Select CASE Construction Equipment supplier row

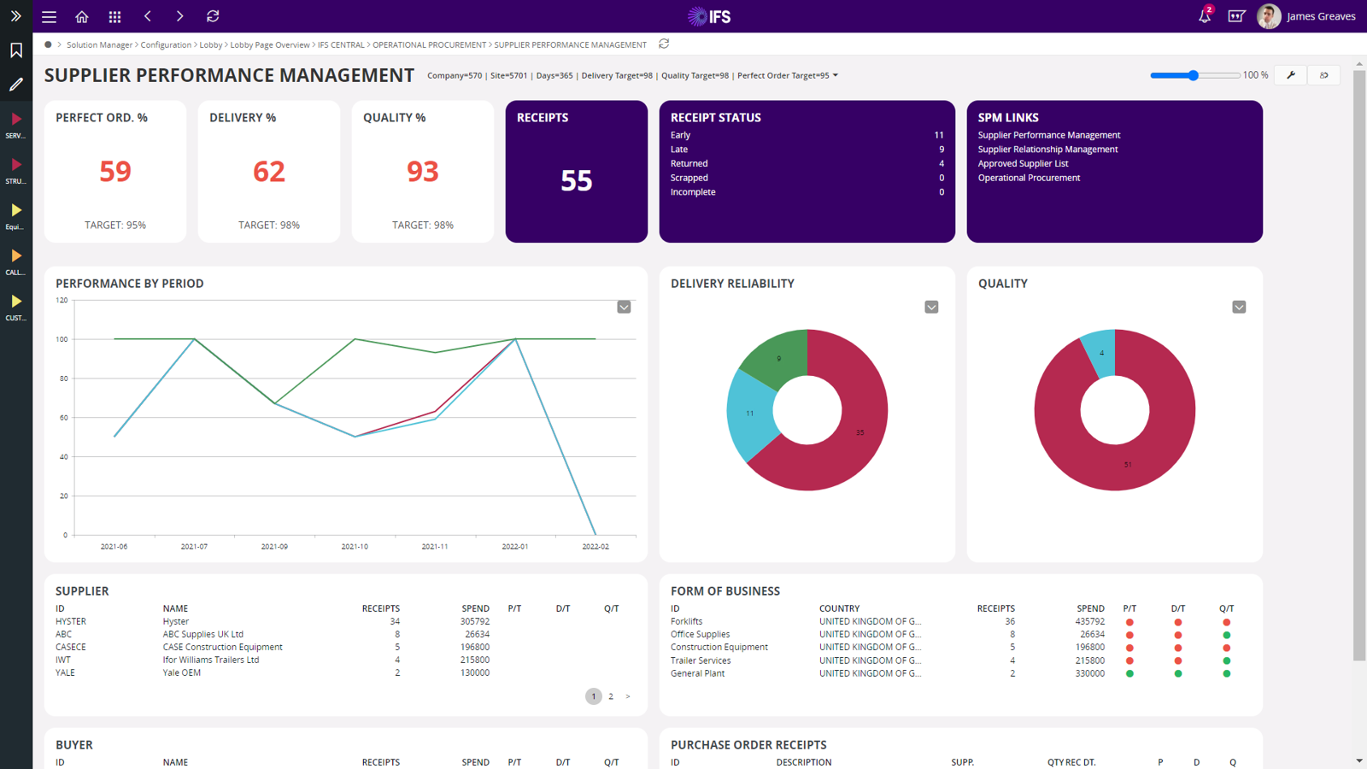(345, 647)
